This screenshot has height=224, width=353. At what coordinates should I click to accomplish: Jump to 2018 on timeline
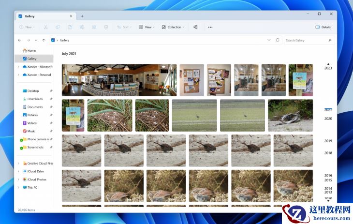pos(328,153)
